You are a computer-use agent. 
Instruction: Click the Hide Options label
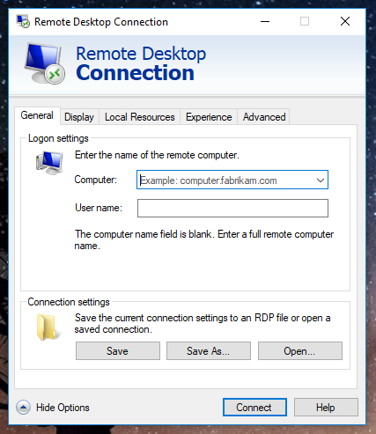63,408
